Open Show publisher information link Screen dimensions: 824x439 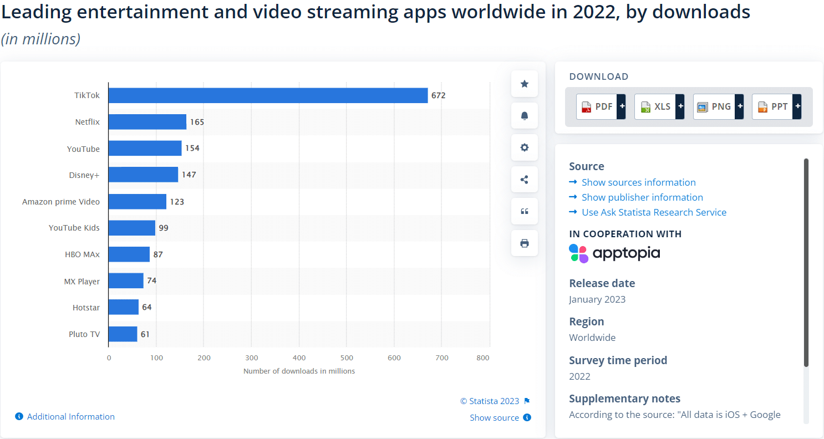[x=642, y=197]
